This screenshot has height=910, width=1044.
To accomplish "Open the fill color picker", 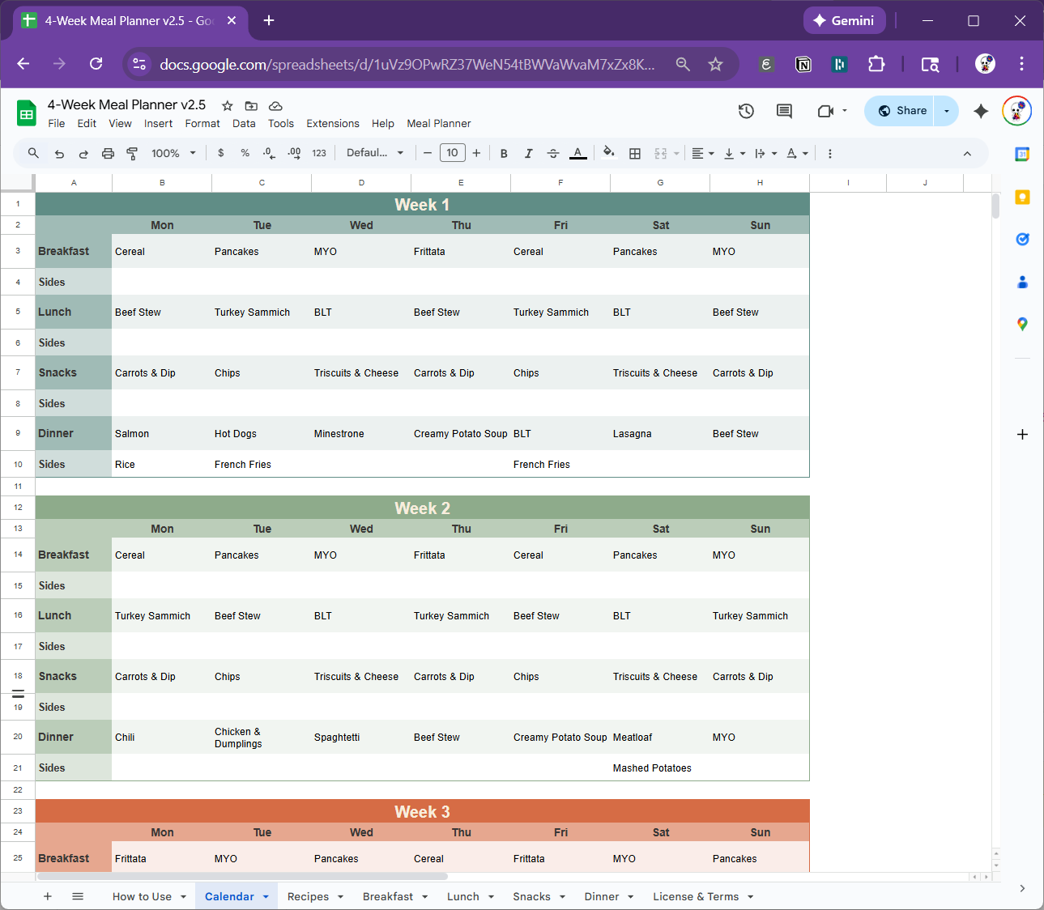I will (608, 153).
